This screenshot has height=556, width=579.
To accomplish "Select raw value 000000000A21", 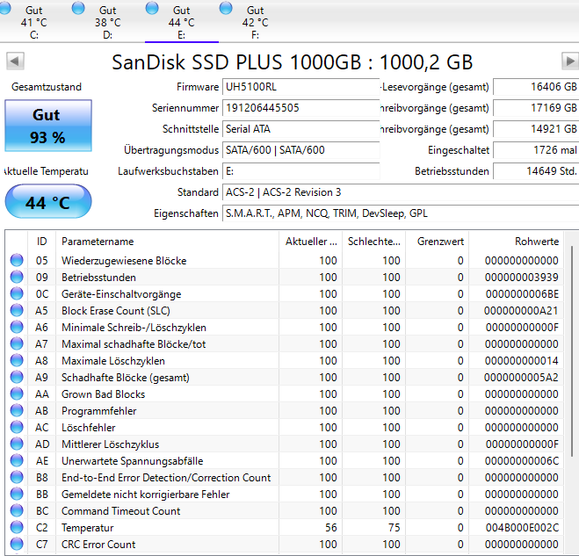I will click(x=521, y=311).
